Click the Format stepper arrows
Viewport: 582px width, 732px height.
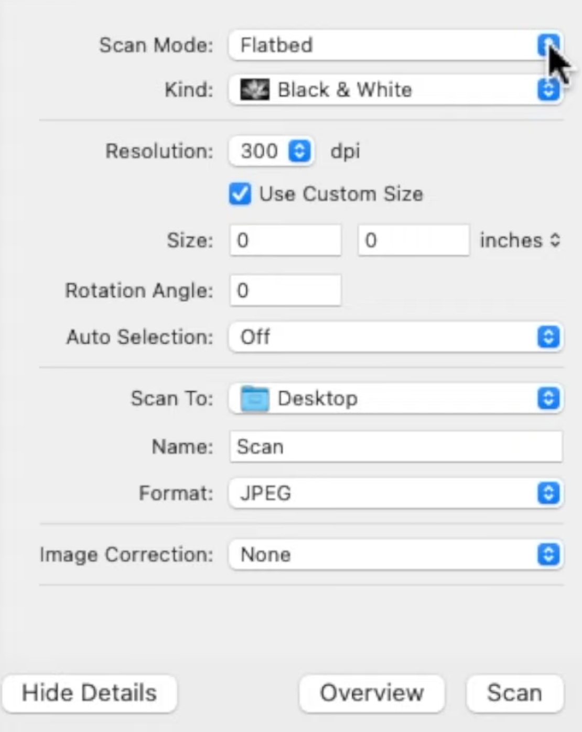(547, 493)
